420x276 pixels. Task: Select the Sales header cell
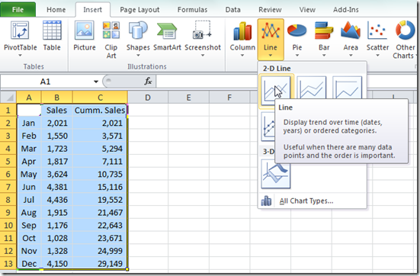coord(56,110)
